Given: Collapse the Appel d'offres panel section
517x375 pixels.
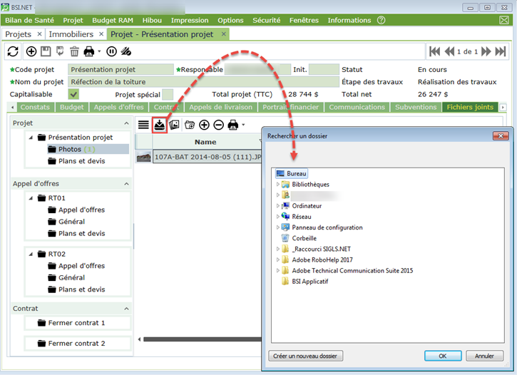Looking at the screenshot, I should tap(127, 184).
